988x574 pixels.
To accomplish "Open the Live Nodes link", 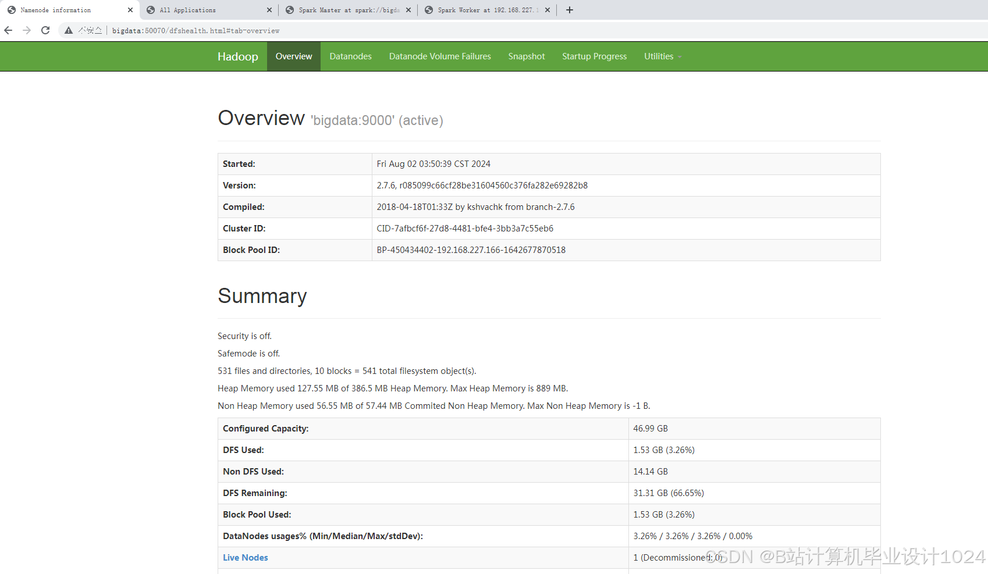I will (x=246, y=558).
